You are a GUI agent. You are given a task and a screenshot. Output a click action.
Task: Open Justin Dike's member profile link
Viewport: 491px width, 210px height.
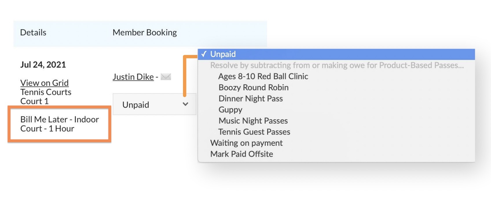point(133,77)
